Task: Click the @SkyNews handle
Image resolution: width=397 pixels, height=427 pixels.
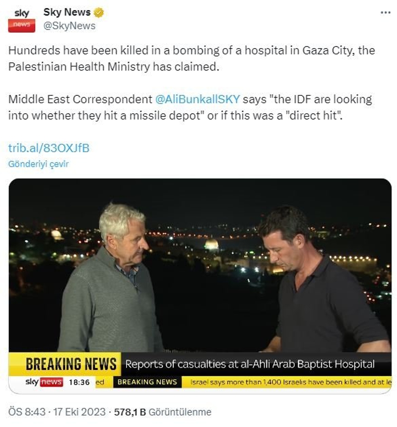Action: (69, 26)
